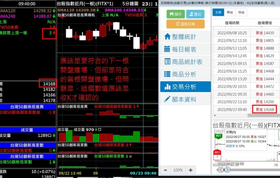This screenshot has height=178, width=280.
Task: Save the backtest report with 儲存
Action: pyautogui.click(x=176, y=14)
